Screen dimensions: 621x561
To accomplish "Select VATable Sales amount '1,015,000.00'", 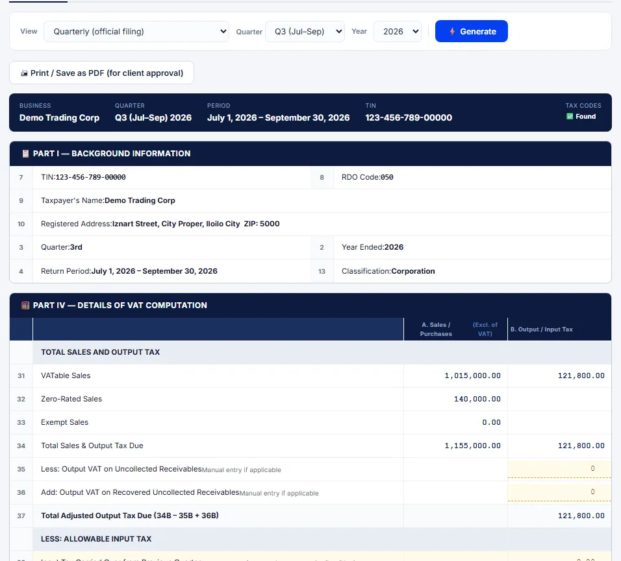I will (x=472, y=376).
